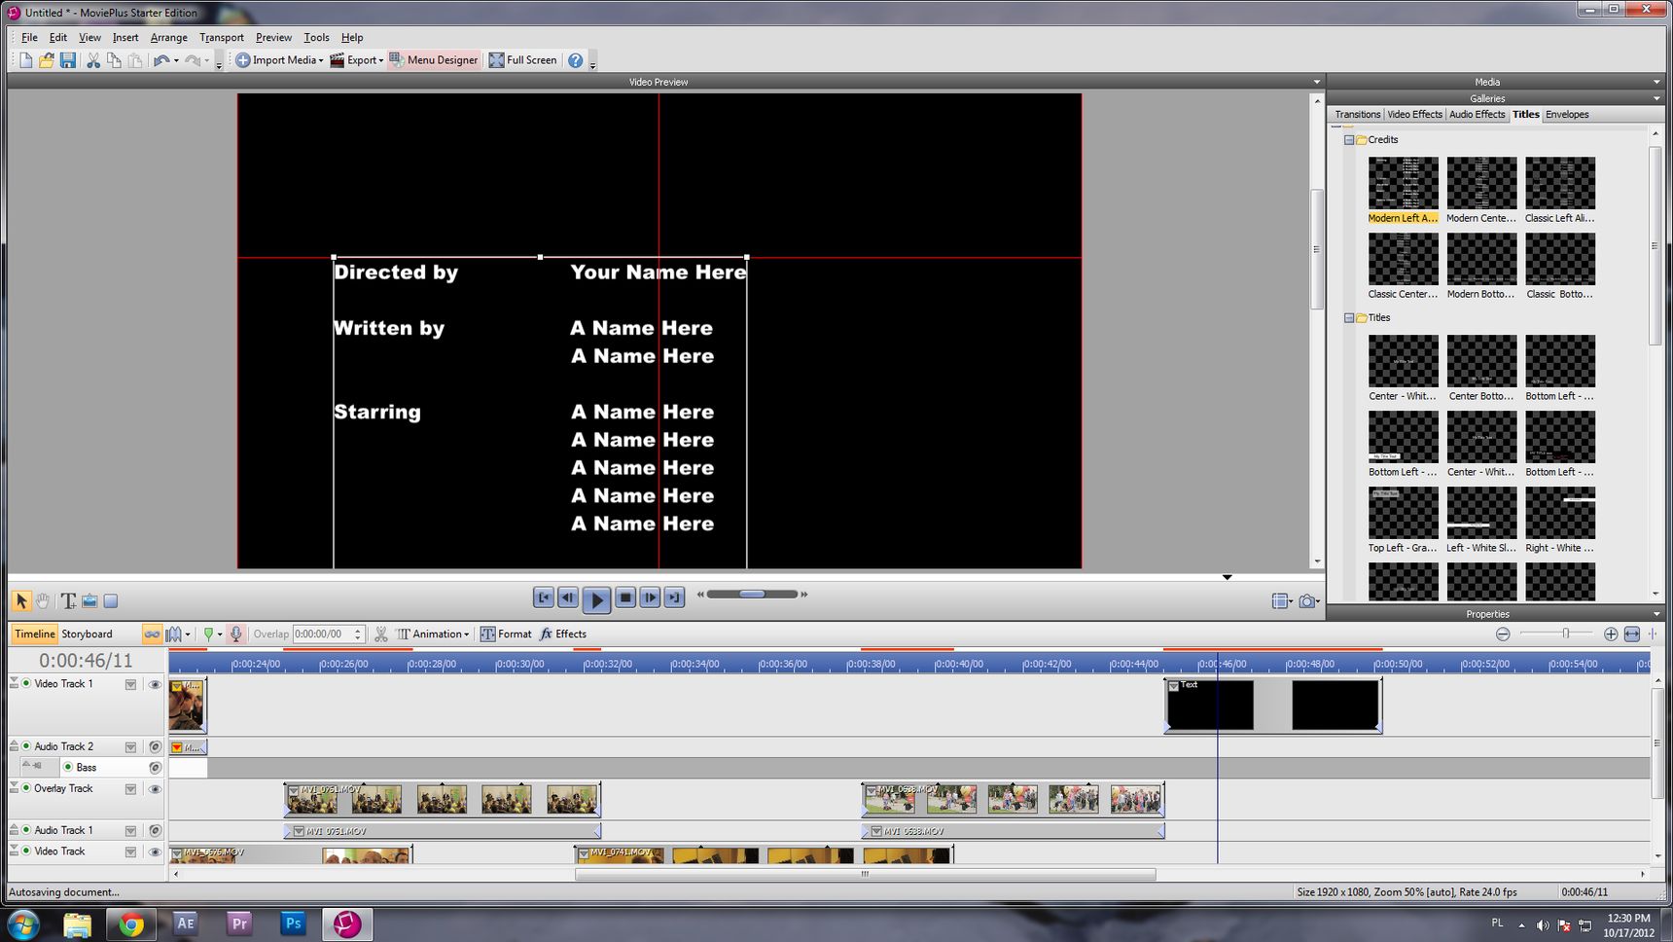1673x942 pixels.
Task: Click the Effects button
Action: point(563,634)
